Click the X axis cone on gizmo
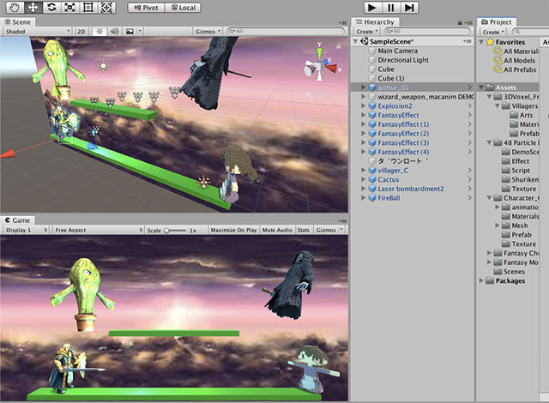The image size is (549, 403). (331, 68)
